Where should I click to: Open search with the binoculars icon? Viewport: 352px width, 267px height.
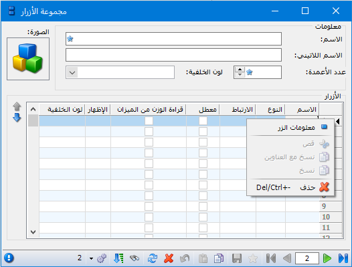coord(135,258)
